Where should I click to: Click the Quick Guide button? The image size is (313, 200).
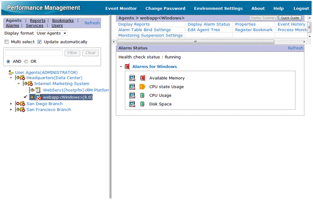click(291, 18)
